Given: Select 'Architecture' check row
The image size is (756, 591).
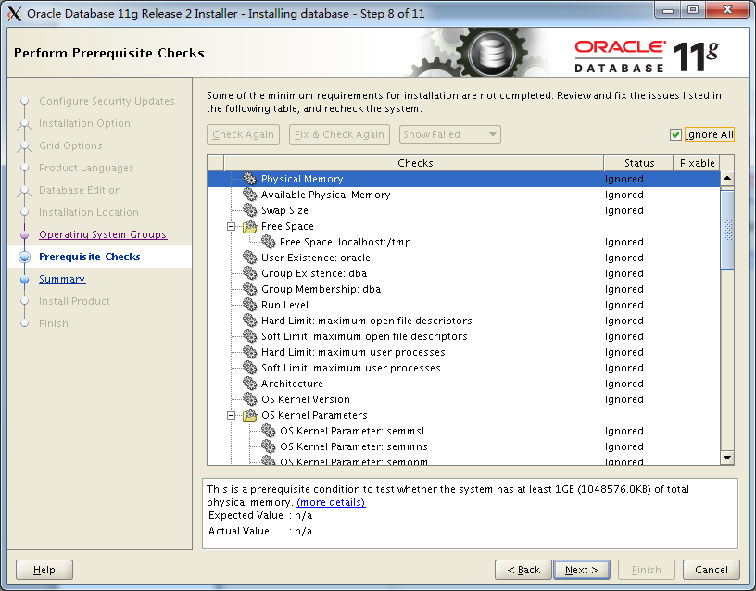Looking at the screenshot, I should 463,384.
